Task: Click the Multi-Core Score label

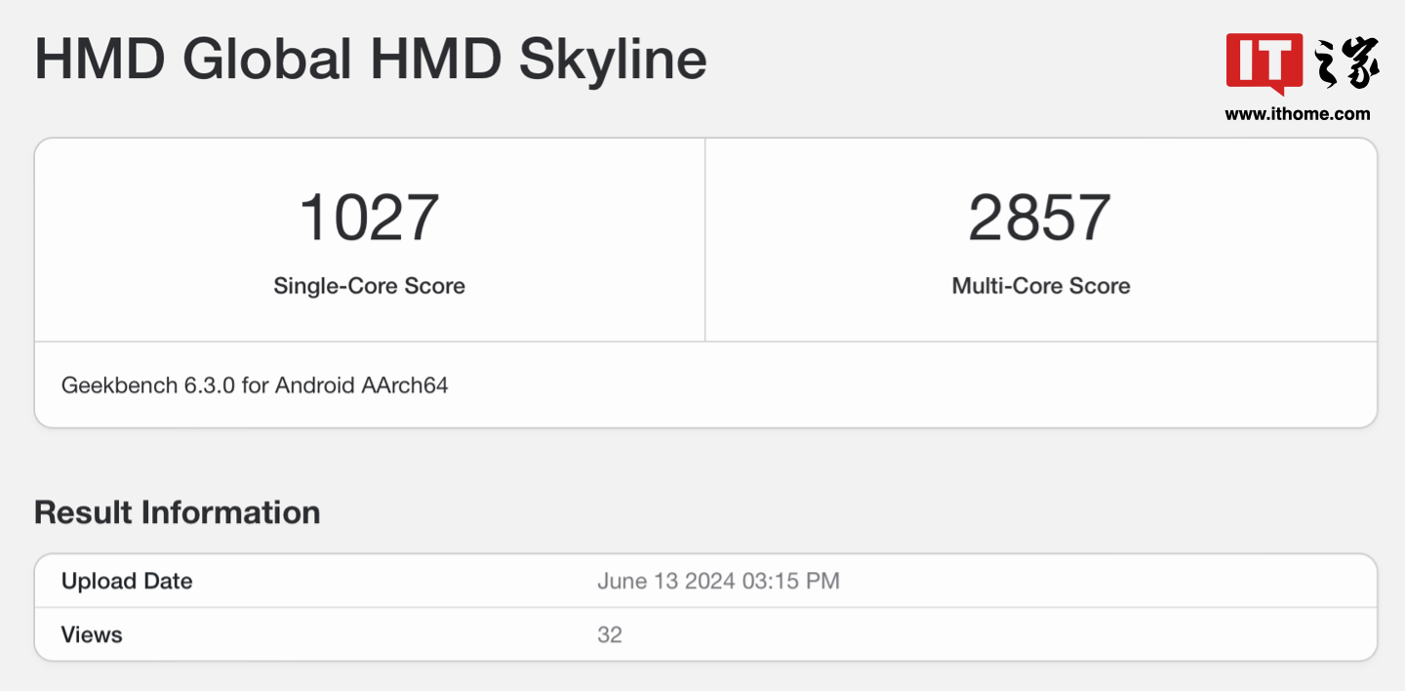Action: (1040, 286)
